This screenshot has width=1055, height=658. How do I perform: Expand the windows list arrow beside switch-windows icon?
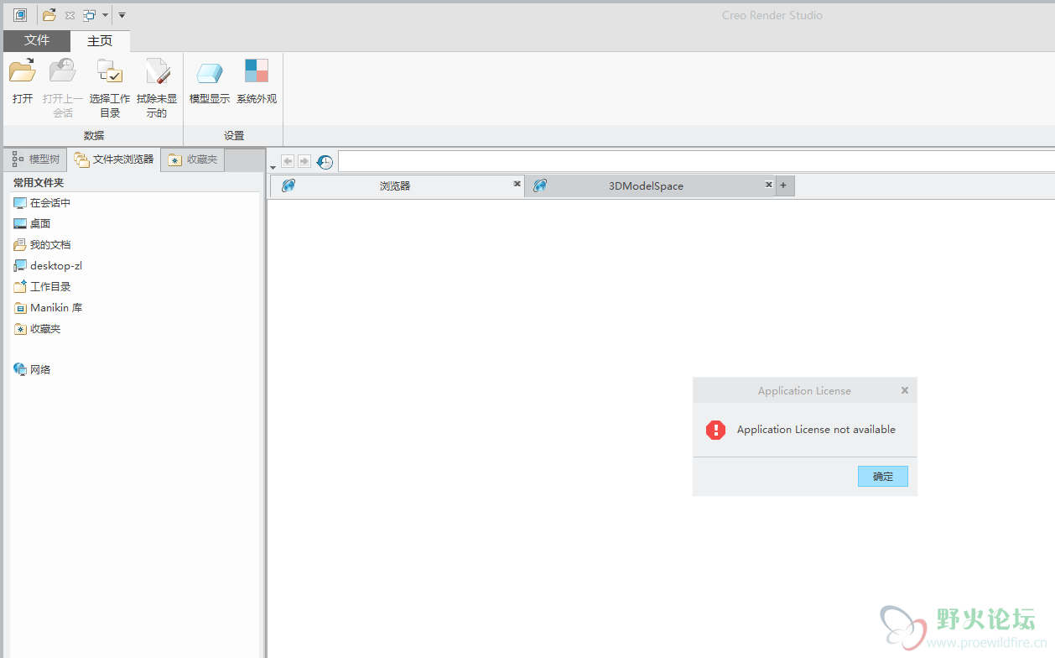(105, 15)
